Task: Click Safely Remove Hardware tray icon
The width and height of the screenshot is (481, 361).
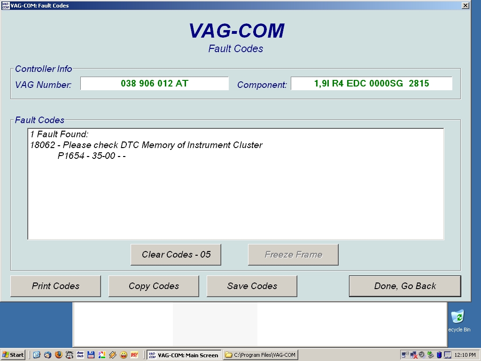Action: pos(431,355)
